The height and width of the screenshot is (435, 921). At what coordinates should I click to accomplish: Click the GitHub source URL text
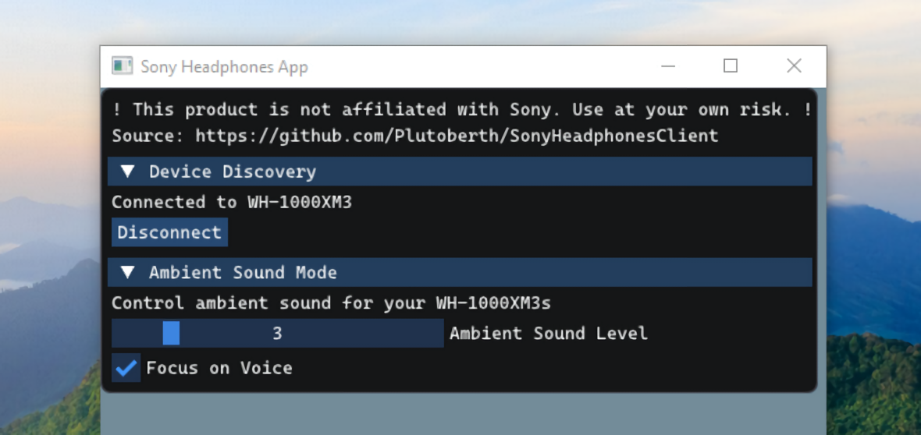(x=456, y=136)
